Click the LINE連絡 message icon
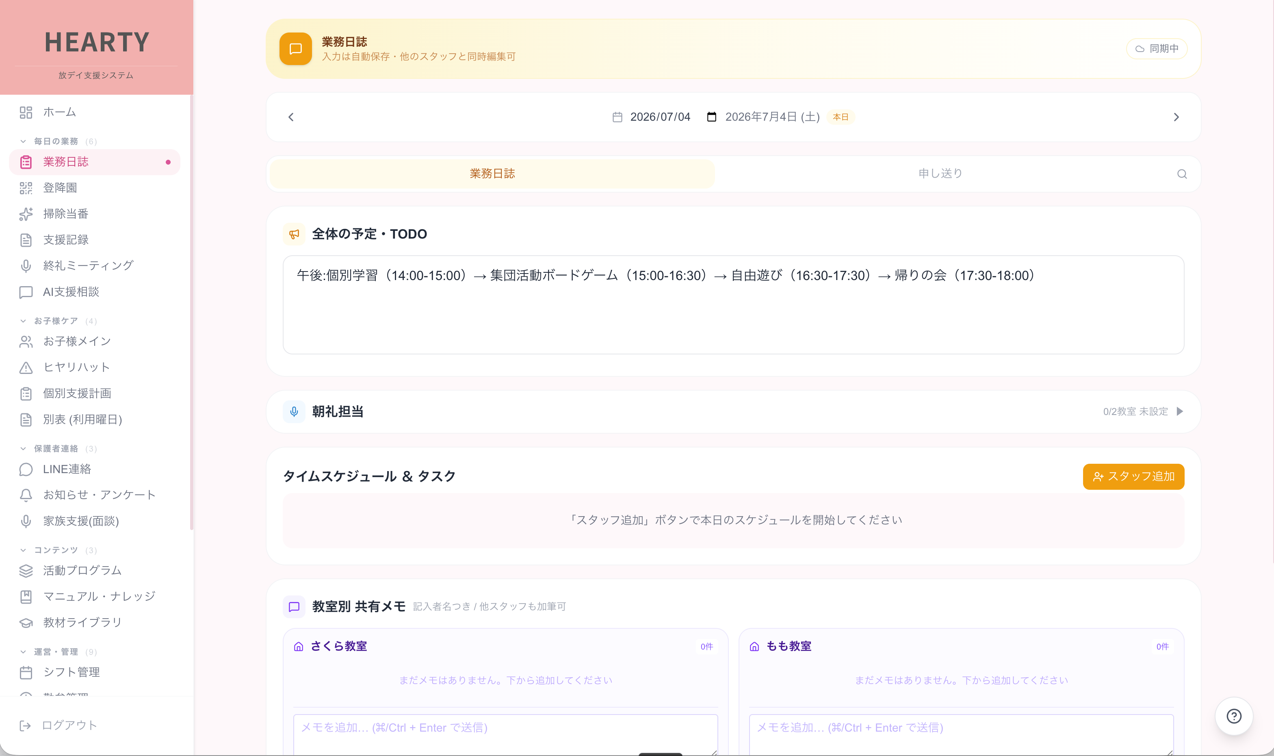Image resolution: width=1274 pixels, height=756 pixels. [26, 469]
